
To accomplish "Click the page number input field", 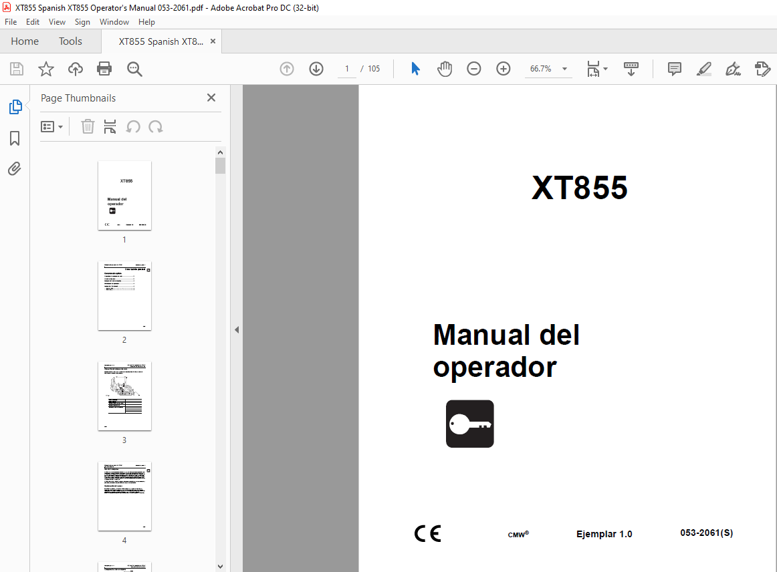I will pos(347,69).
